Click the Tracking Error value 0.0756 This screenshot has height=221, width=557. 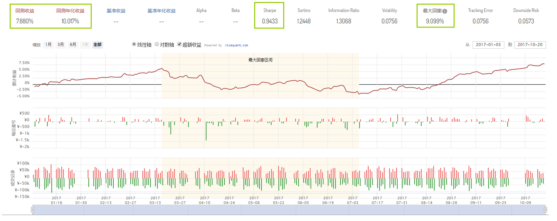click(480, 21)
